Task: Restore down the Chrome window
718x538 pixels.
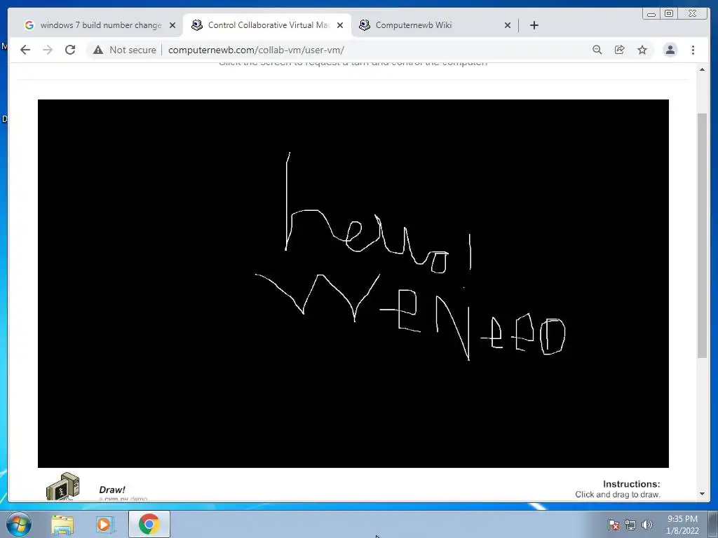Action: coord(669,14)
